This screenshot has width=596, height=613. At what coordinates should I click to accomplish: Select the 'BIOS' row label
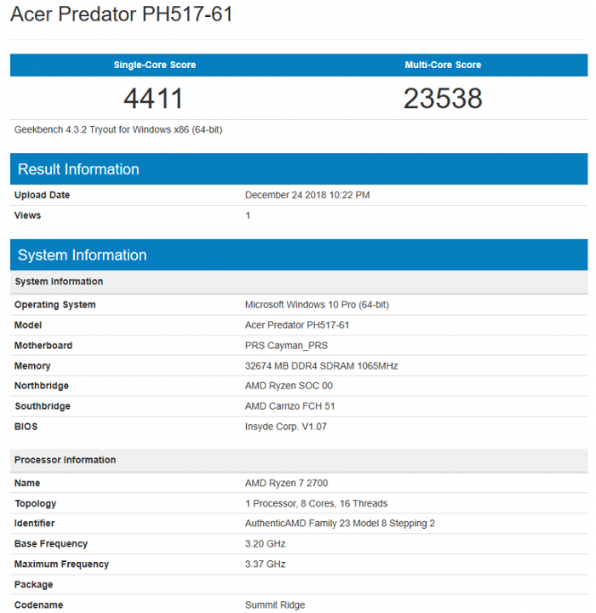tap(26, 427)
